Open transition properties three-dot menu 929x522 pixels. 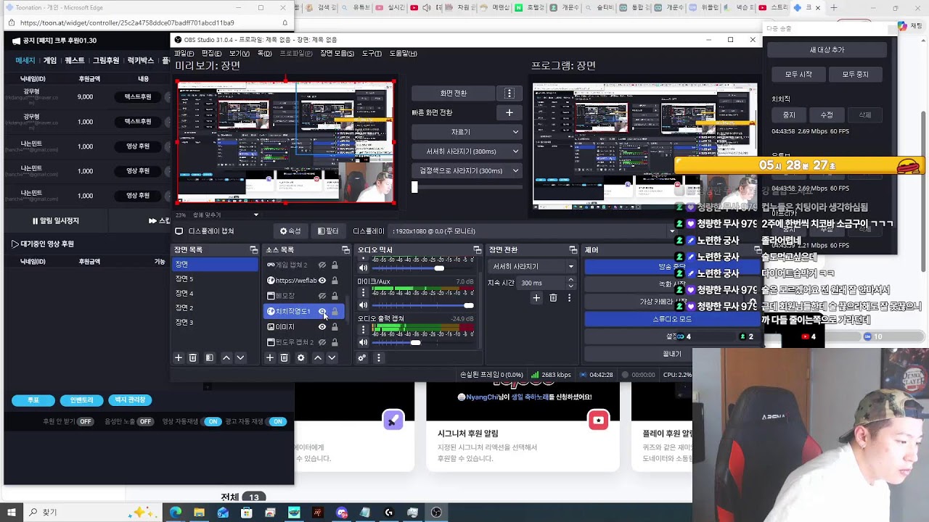569,297
